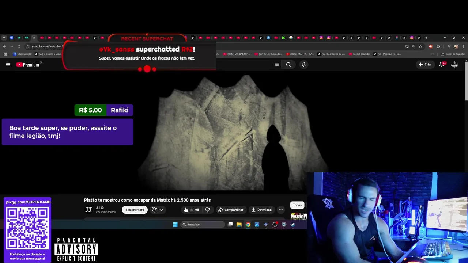The height and width of the screenshot is (263, 468).
Task: Open the YouTube account avatar menu
Action: (x=454, y=65)
